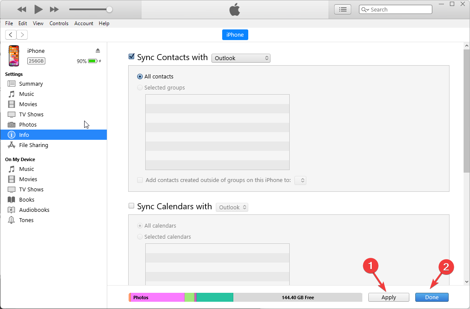Click the 90% battery percentage text

pos(82,61)
